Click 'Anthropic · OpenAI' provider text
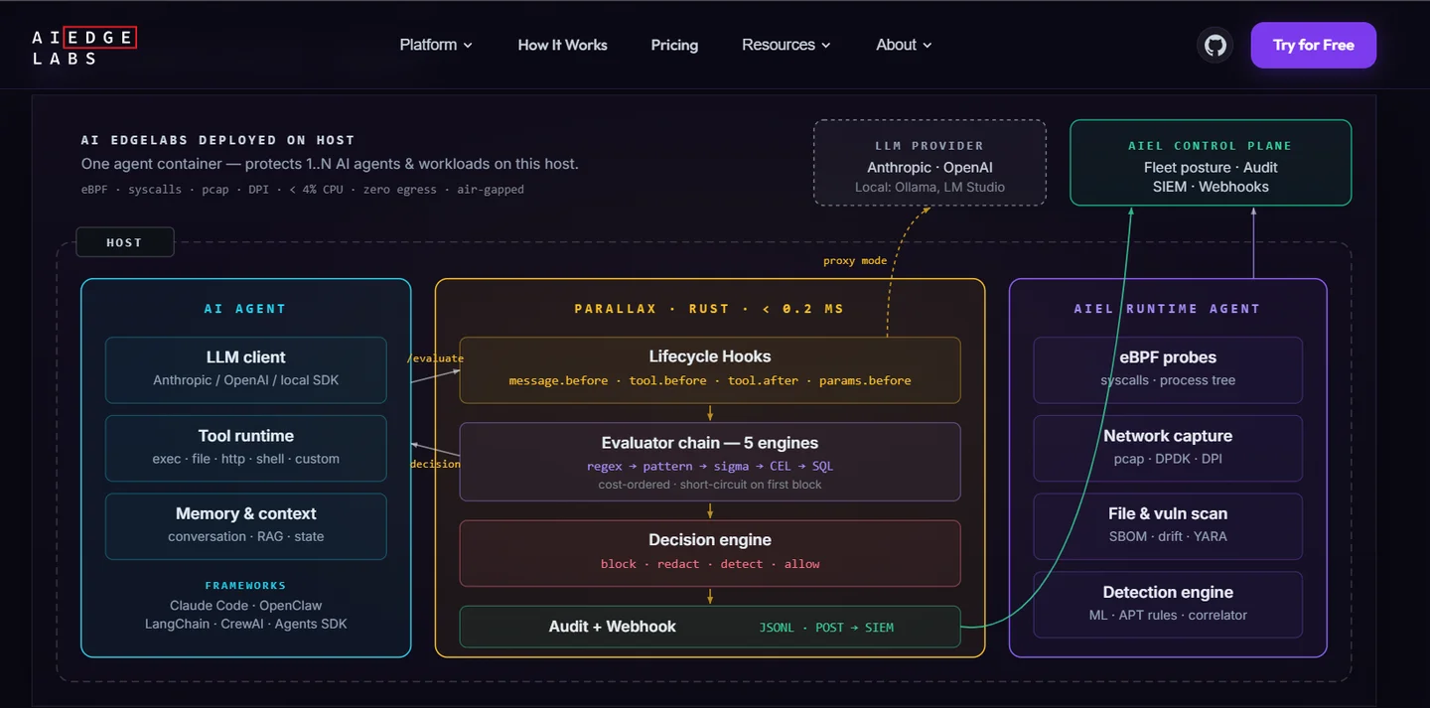This screenshot has width=1430, height=708. click(x=929, y=168)
